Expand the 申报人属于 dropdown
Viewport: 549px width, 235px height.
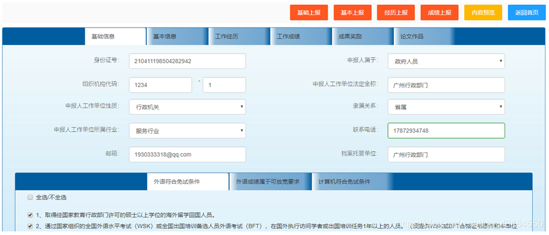click(x=446, y=61)
